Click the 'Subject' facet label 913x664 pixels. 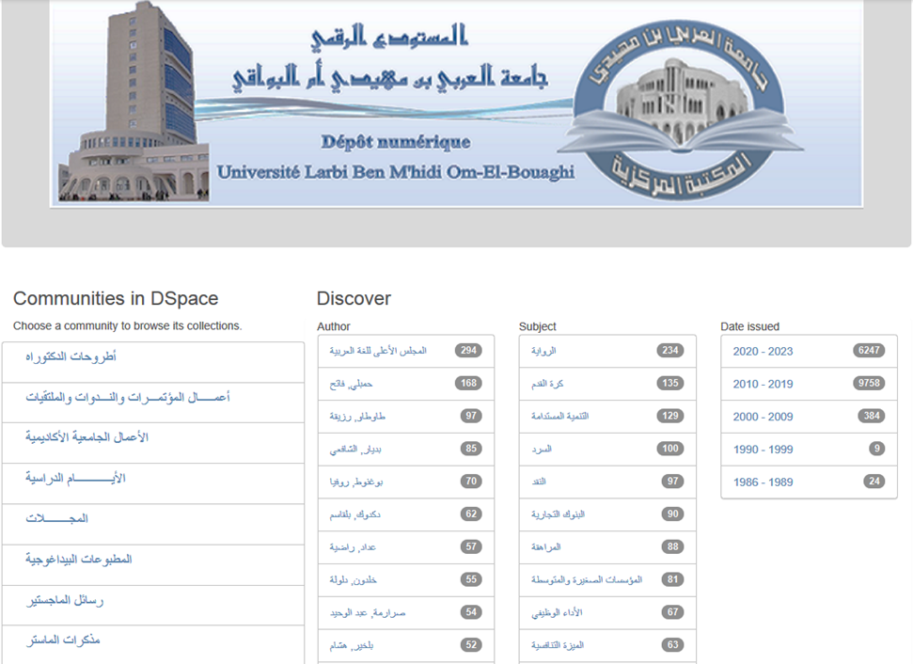pos(538,326)
